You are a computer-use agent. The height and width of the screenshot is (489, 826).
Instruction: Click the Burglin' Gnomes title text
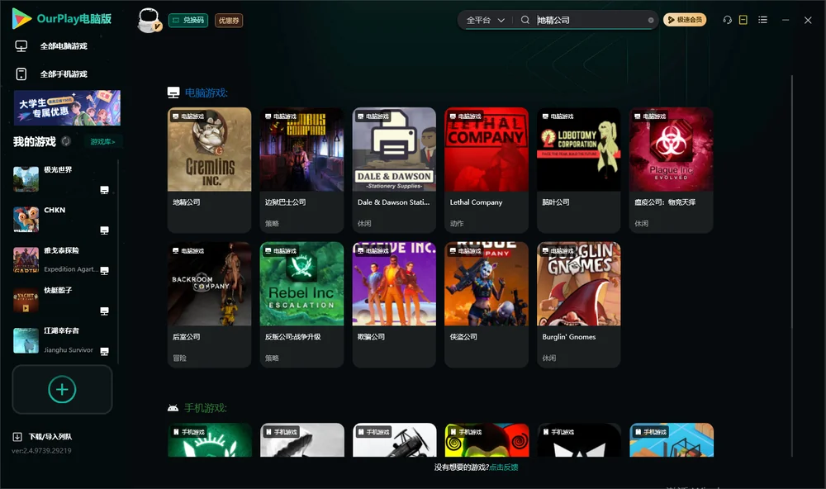coord(569,337)
